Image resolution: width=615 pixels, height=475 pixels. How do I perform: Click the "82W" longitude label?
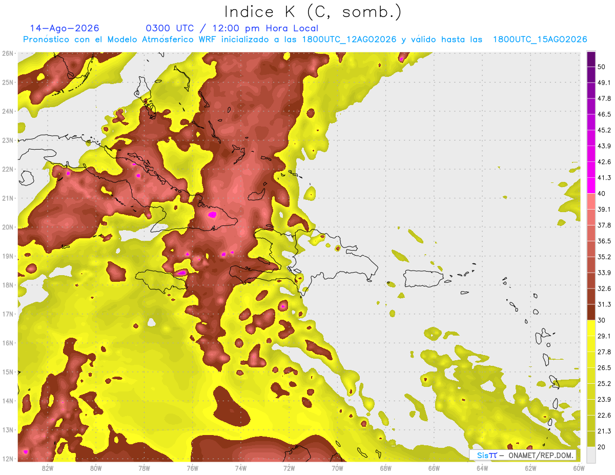tap(47, 468)
